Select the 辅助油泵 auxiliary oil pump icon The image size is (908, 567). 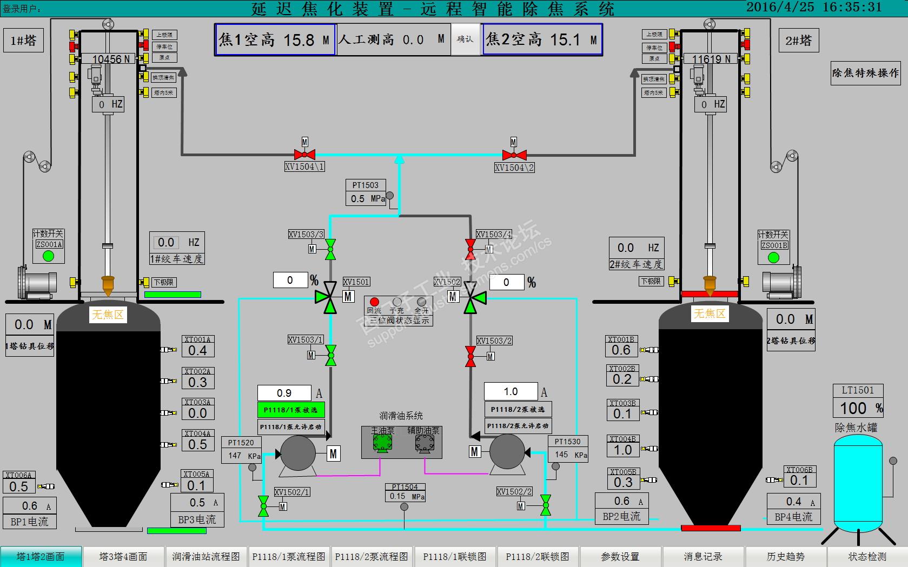(425, 443)
